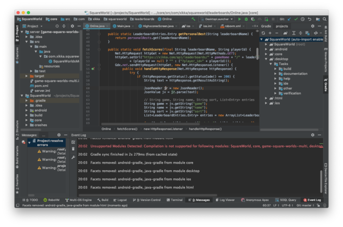The image size is (343, 227).
Task: Click Project panel settings gear icon
Action: (72, 26)
